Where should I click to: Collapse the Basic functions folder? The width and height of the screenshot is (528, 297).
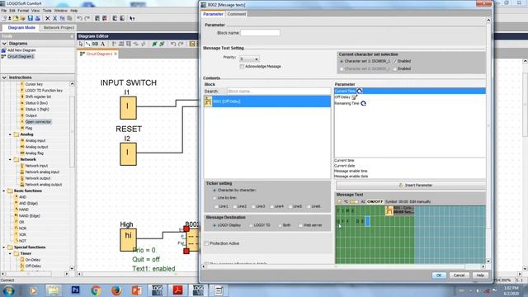click(x=4, y=191)
